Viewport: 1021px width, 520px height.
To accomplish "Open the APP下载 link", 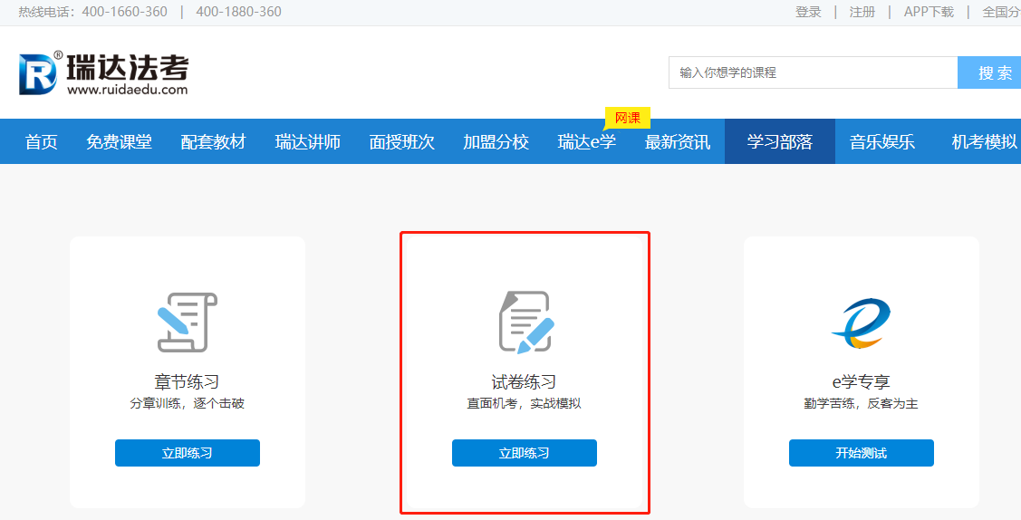I will pos(929,12).
